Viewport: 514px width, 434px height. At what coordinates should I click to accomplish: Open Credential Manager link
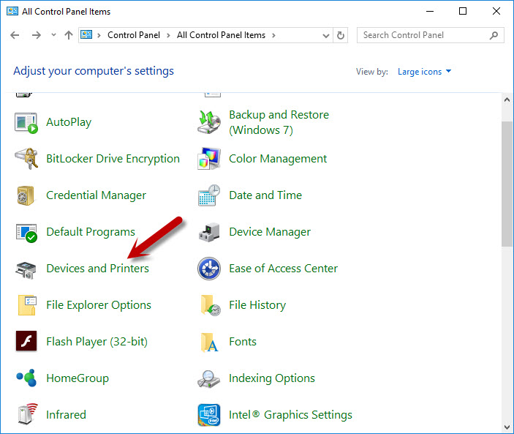(97, 195)
